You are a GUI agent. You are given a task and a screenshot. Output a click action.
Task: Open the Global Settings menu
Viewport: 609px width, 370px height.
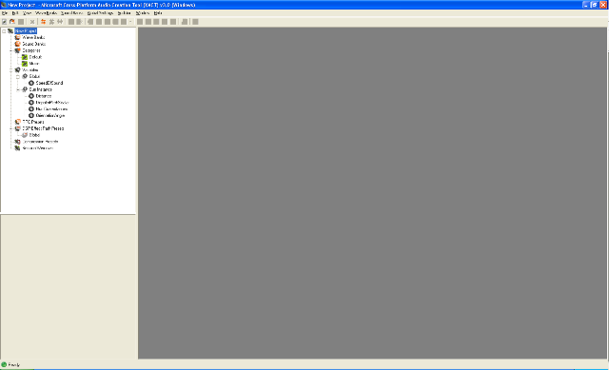click(x=100, y=13)
